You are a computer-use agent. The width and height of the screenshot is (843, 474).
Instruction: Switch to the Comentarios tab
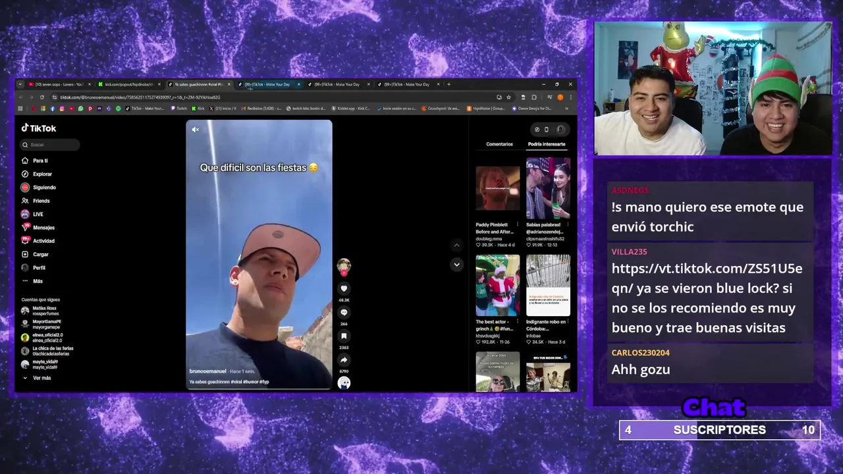pyautogui.click(x=499, y=144)
